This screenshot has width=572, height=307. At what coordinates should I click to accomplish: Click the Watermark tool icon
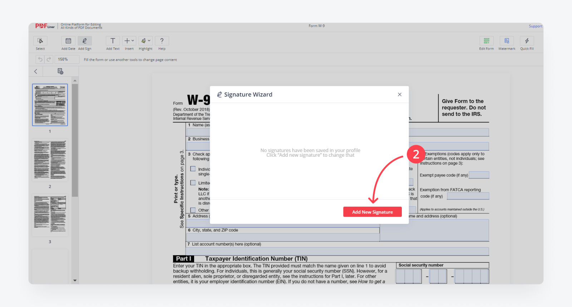click(x=507, y=41)
